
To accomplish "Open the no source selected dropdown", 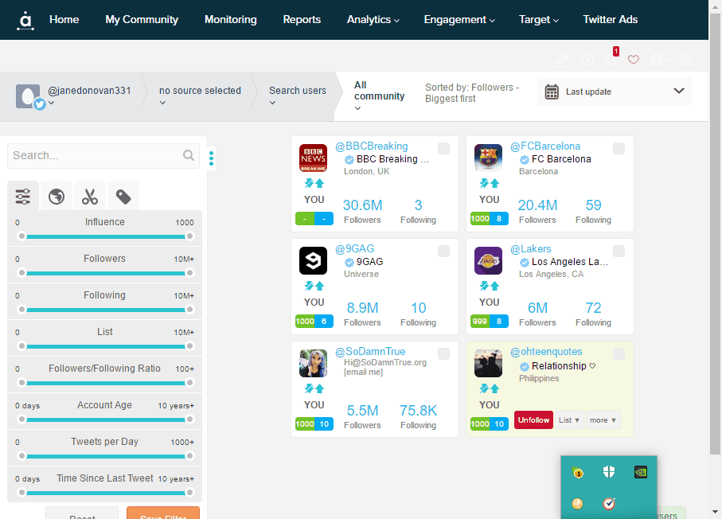I will point(200,96).
